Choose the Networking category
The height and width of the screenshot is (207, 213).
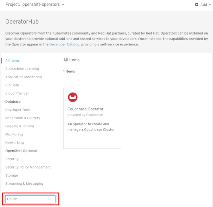[x=14, y=143]
